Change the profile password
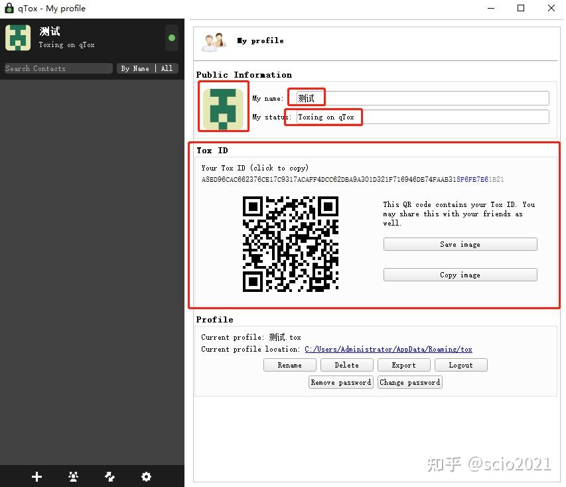The height and width of the screenshot is (487, 566). (409, 382)
